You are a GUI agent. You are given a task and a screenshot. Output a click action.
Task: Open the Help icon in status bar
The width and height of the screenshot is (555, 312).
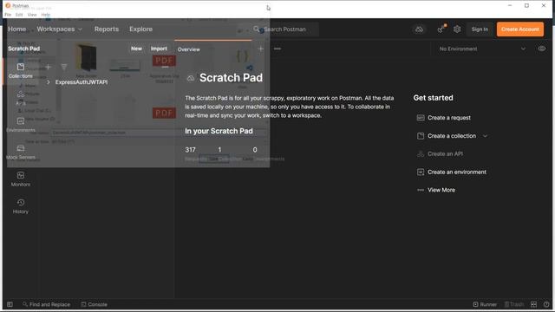click(546, 304)
